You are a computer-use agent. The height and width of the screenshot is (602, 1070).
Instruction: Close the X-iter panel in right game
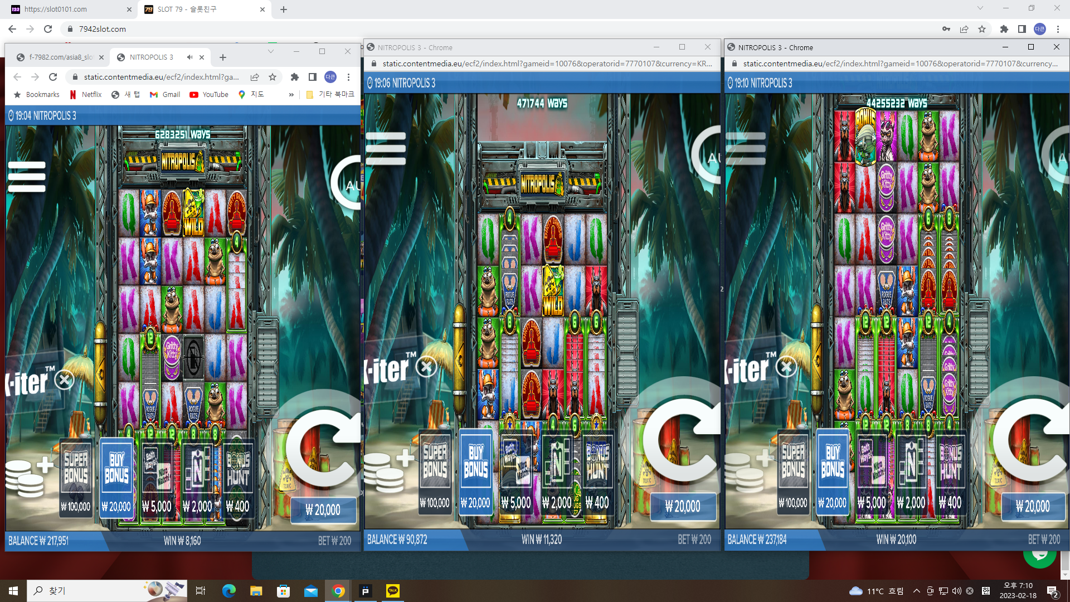click(x=787, y=367)
